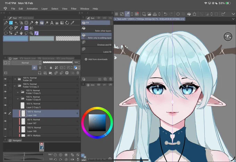Image resolution: width=236 pixels, height=162 pixels.
Task: Switch to the Search Layer tab
Action: coord(28,58)
